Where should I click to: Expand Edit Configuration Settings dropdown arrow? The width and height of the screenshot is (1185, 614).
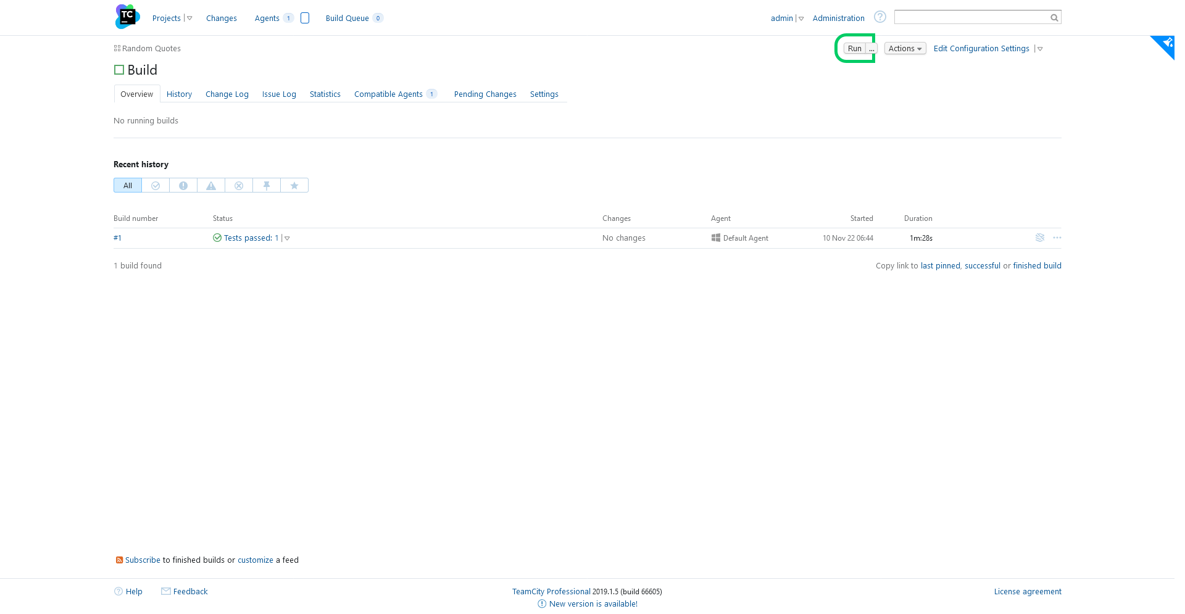(1040, 49)
